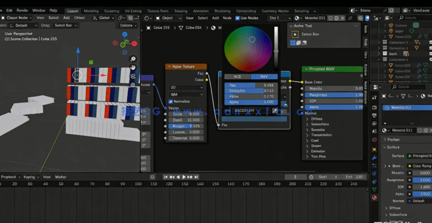Click the viewport pan hand icon
Image resolution: width=432 pixels, height=223 pixels.
tap(133, 67)
